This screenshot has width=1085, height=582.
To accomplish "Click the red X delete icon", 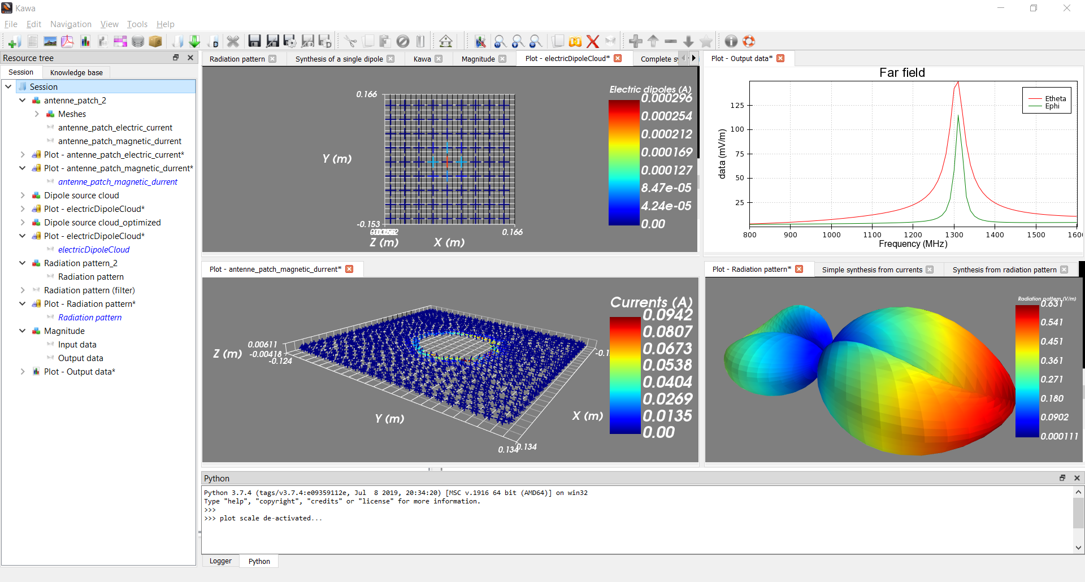I will click(x=592, y=42).
